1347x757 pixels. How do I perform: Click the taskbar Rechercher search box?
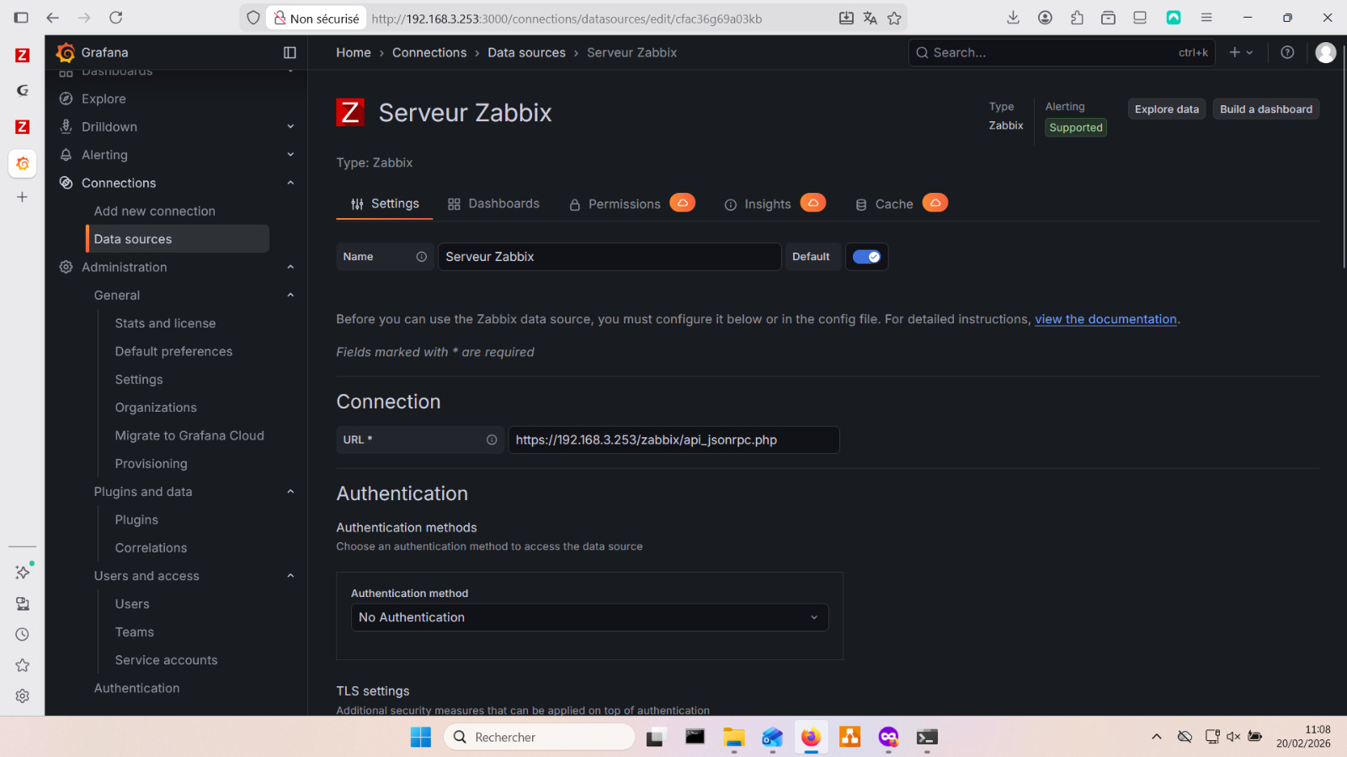click(x=539, y=737)
